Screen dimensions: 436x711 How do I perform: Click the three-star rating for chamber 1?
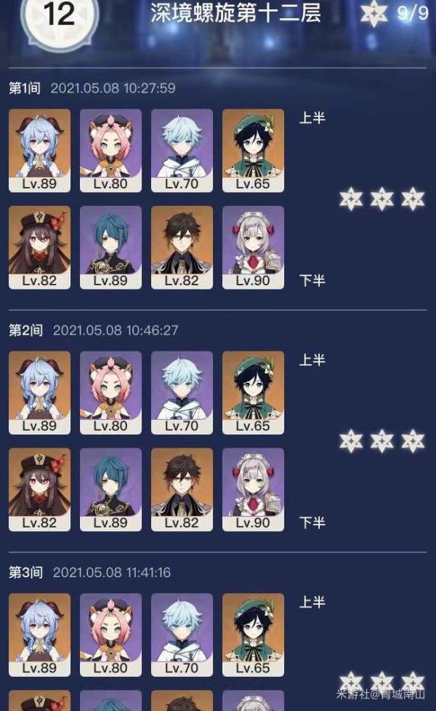coord(382,199)
